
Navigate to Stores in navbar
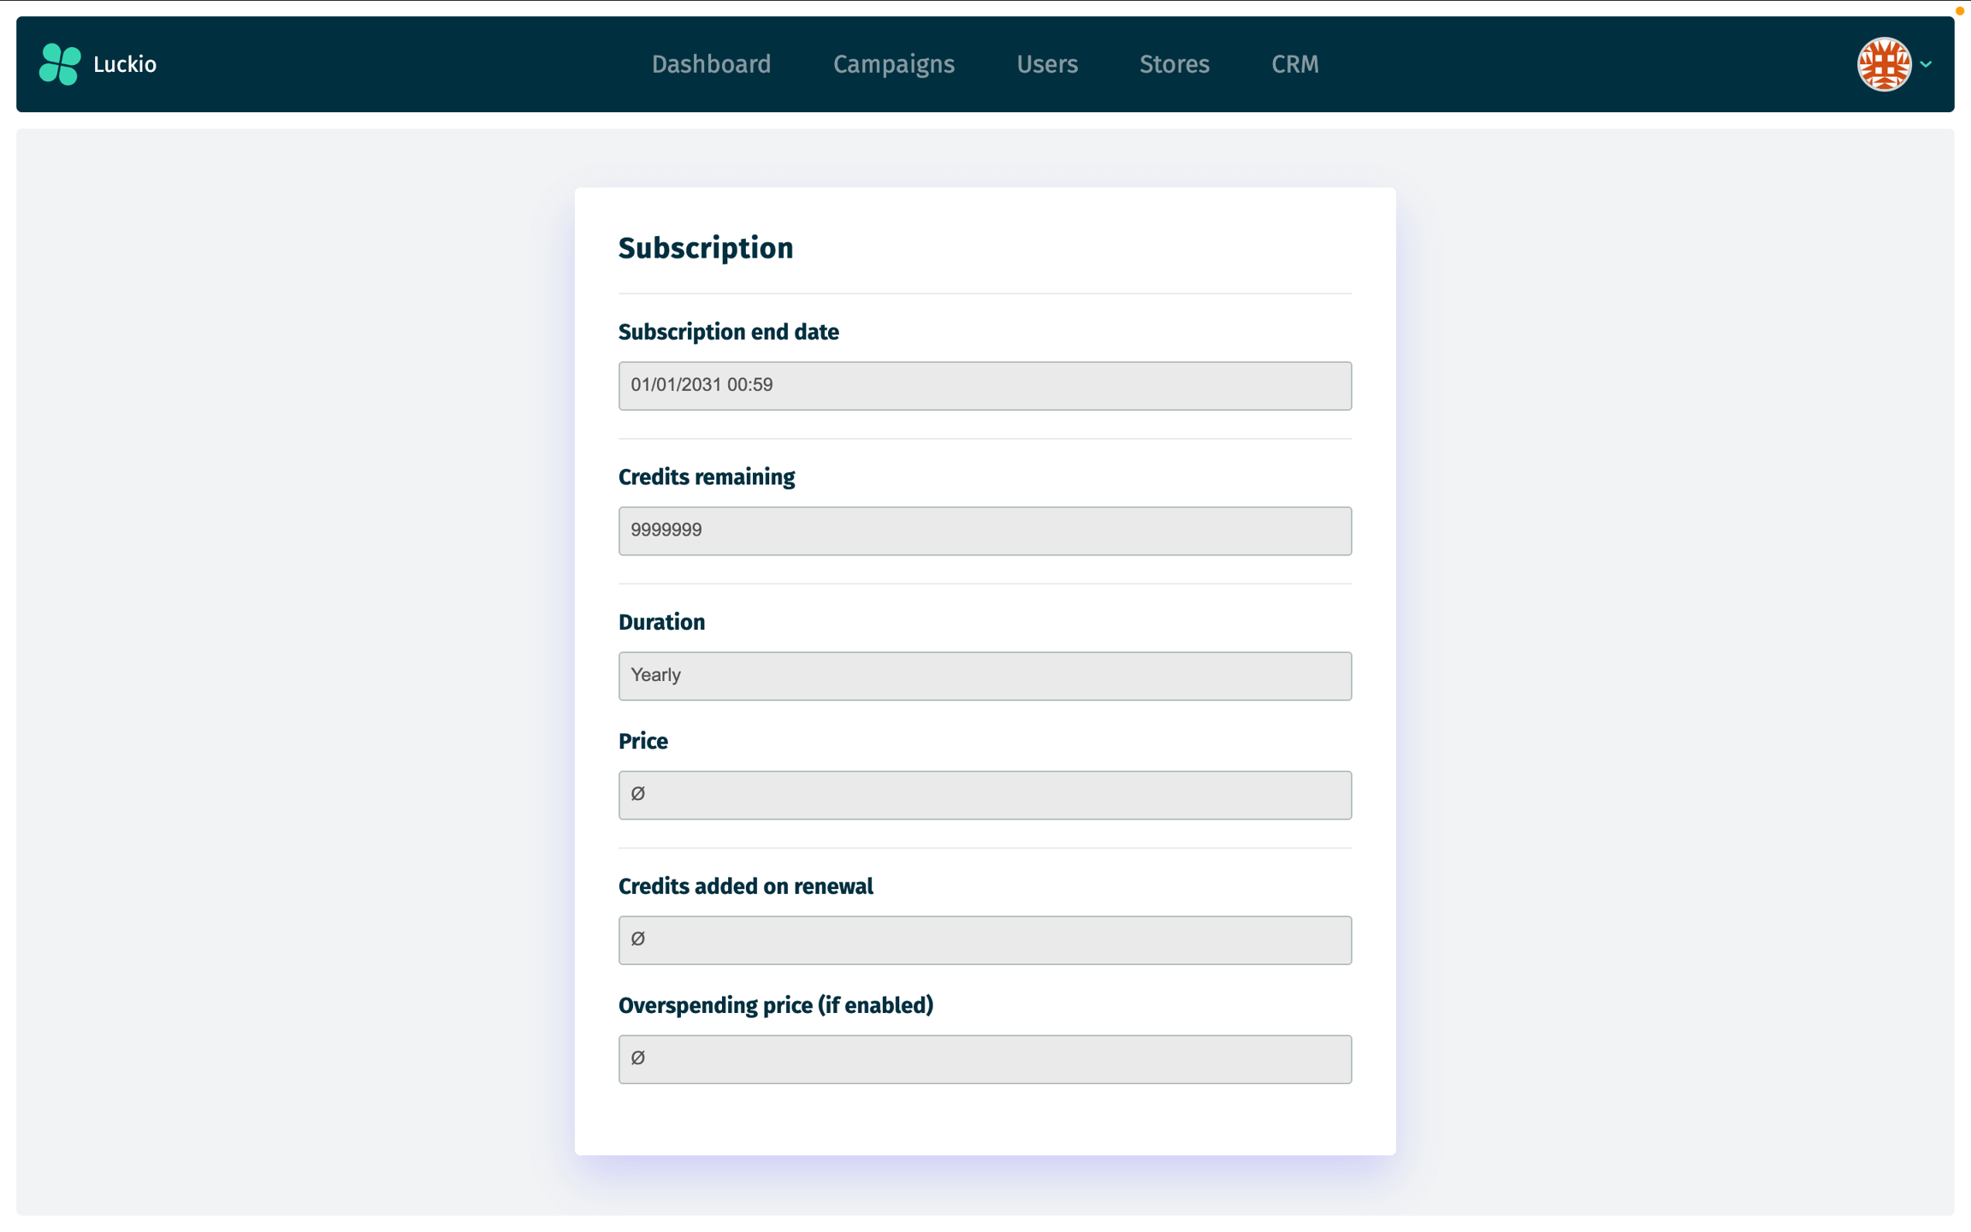pos(1174,64)
